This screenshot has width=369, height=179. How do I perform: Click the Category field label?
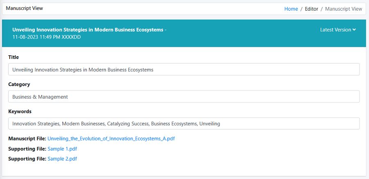click(x=19, y=84)
